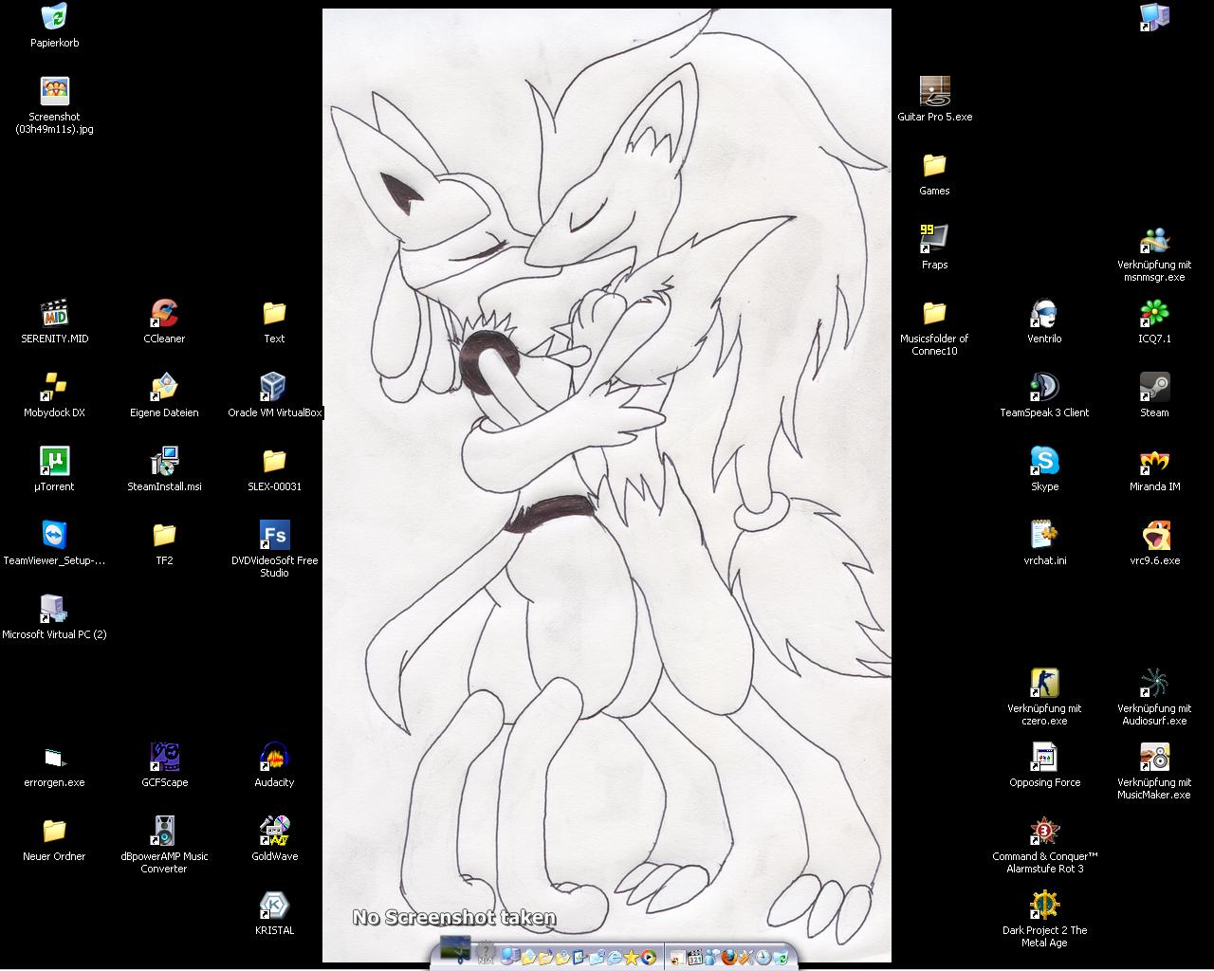
Task: Open the Fraps shortcut
Action: 934,239
